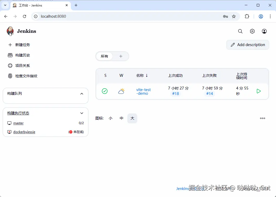Open Jenkins settings gear icon
The height and width of the screenshot is (197, 276).
252,31
